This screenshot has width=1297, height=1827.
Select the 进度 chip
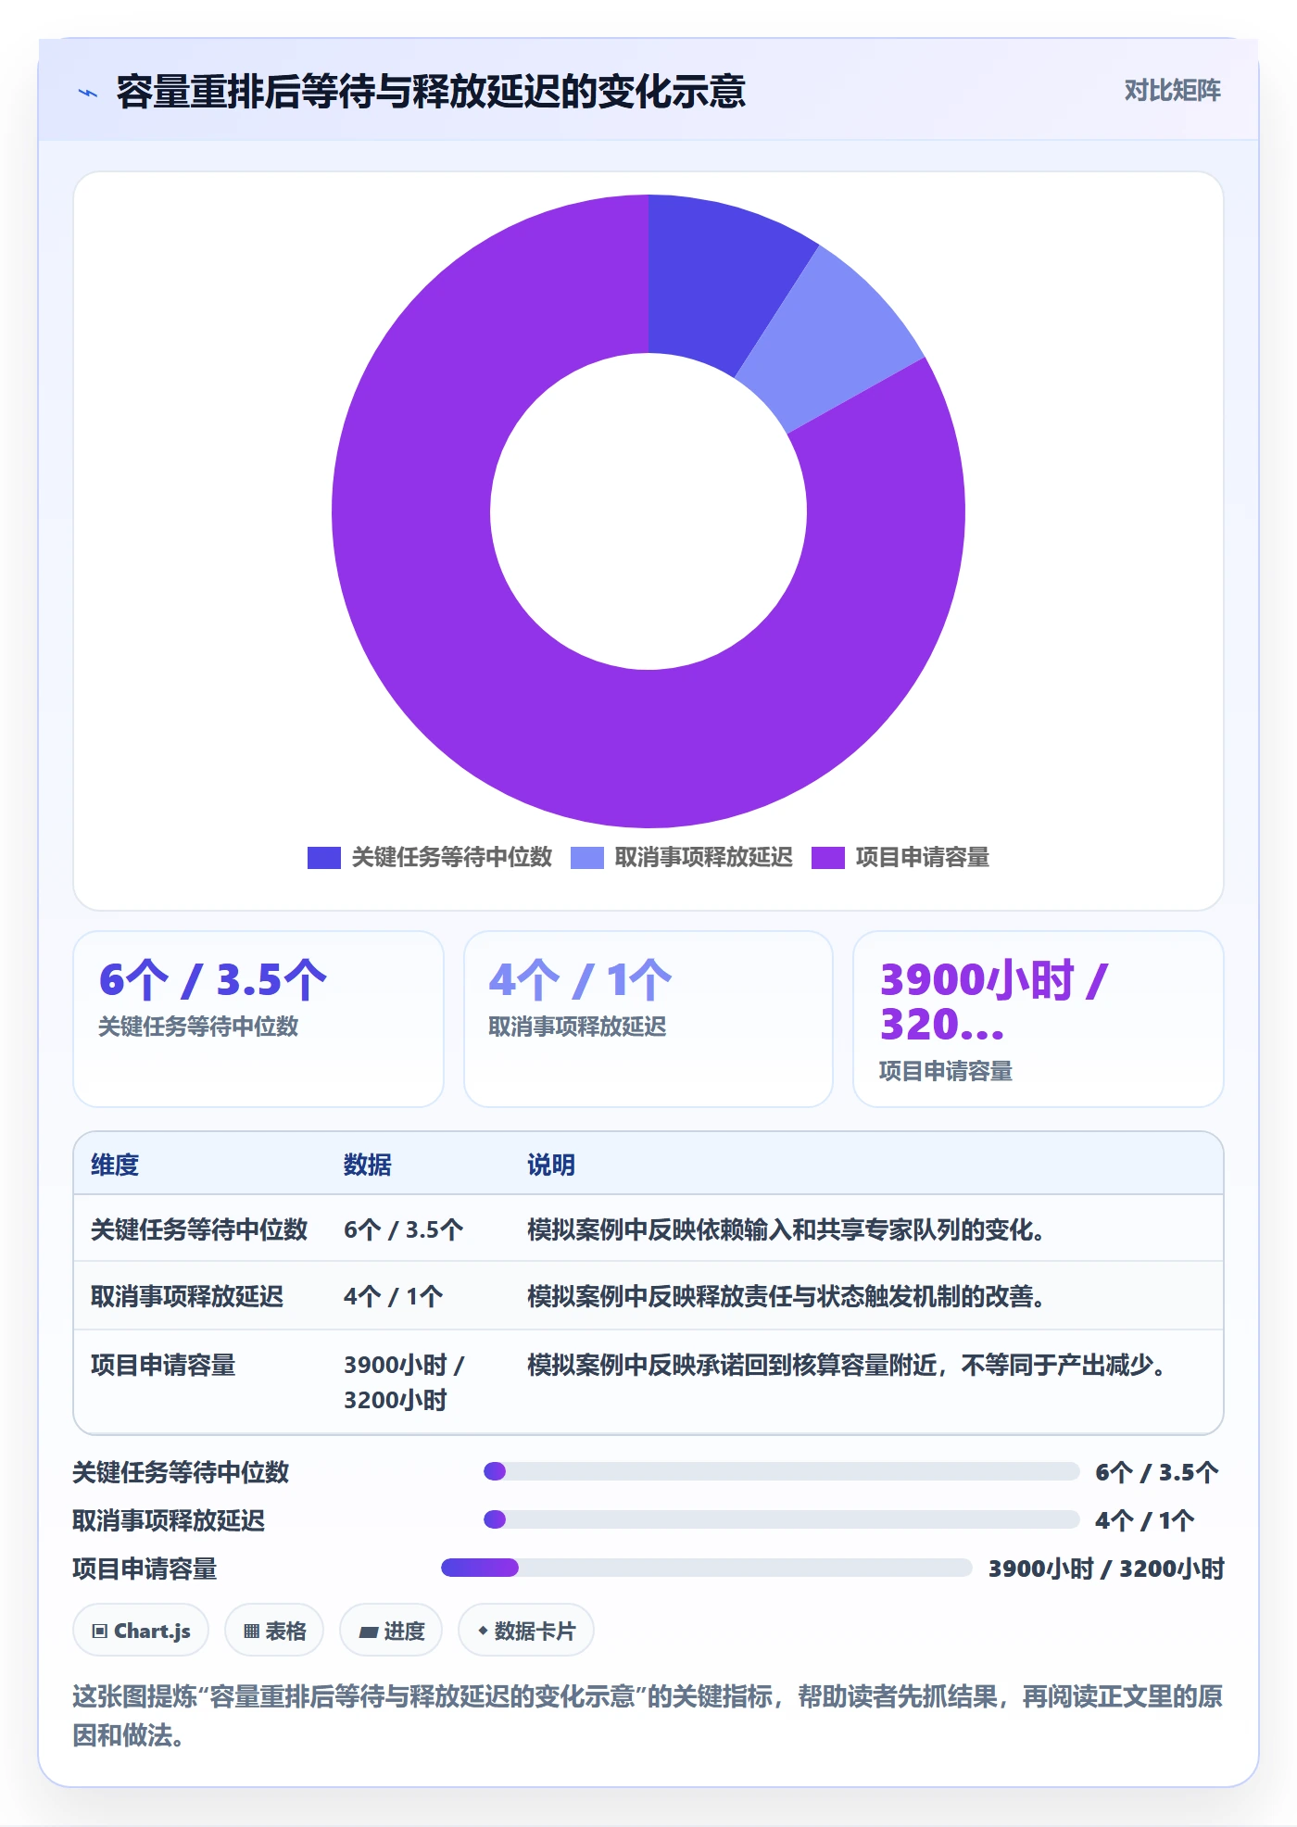391,1631
